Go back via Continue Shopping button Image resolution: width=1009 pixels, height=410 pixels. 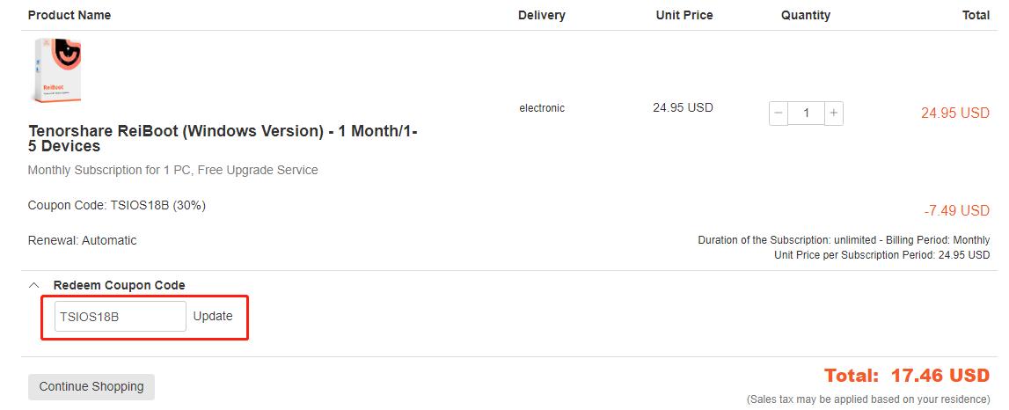click(x=91, y=387)
